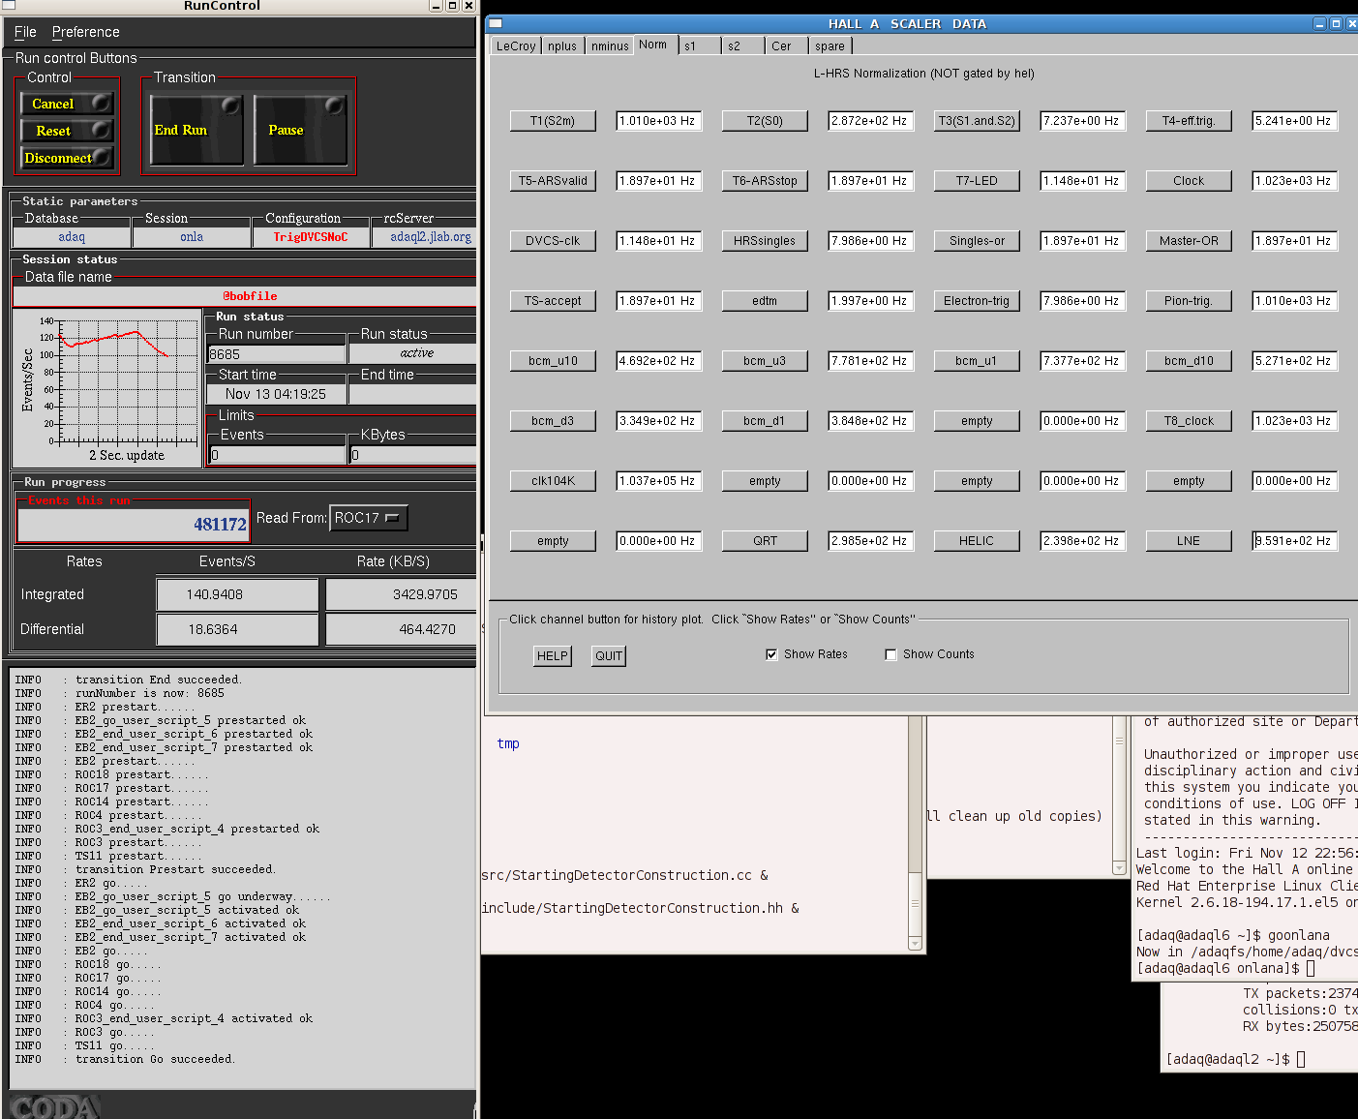Screen dimensions: 1358x1119
Task: Switch to the nminus tab
Action: (x=610, y=45)
